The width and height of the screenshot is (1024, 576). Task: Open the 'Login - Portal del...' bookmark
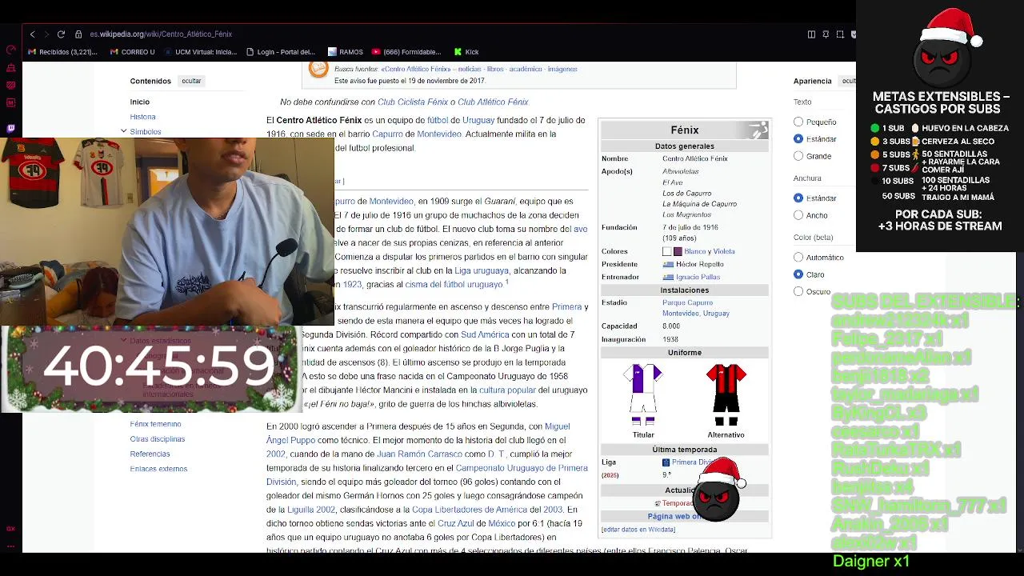pyautogui.click(x=280, y=52)
